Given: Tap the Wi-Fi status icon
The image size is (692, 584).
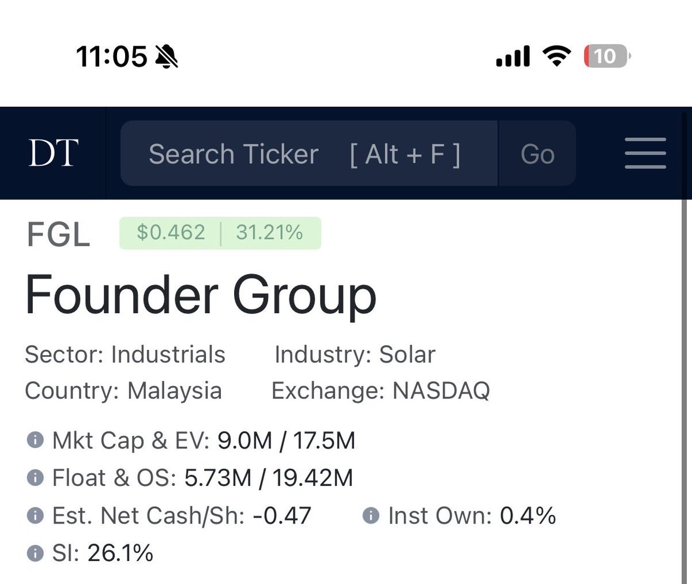Looking at the screenshot, I should tap(556, 56).
